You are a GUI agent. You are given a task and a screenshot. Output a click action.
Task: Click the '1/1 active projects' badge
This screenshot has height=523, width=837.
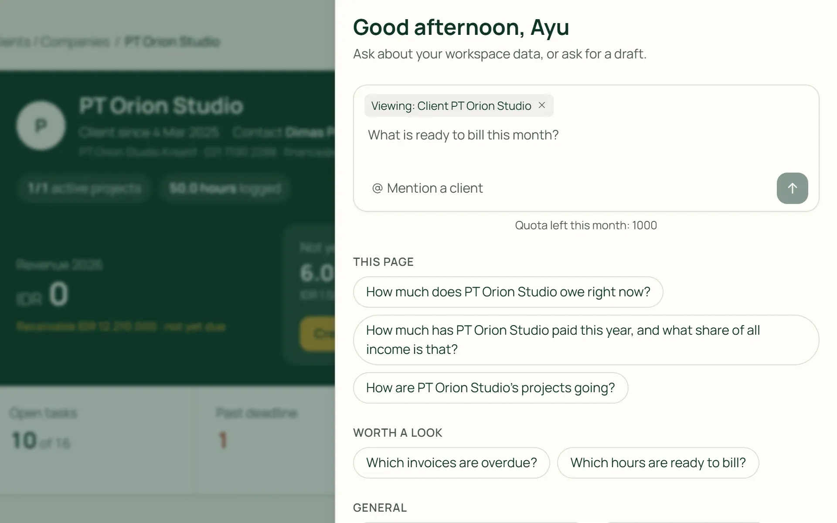point(84,188)
